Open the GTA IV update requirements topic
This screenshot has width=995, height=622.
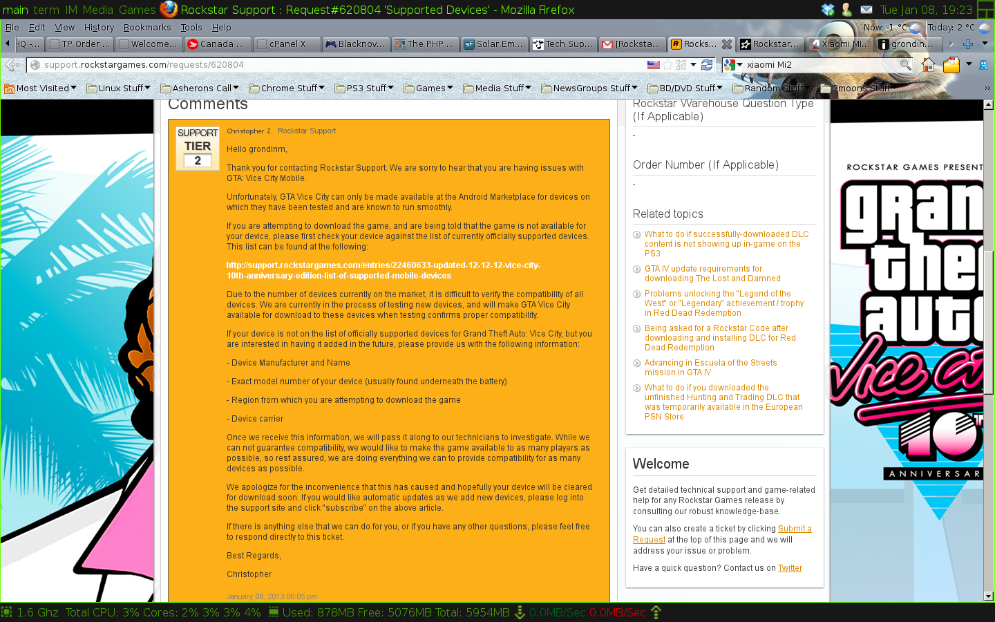click(x=712, y=274)
